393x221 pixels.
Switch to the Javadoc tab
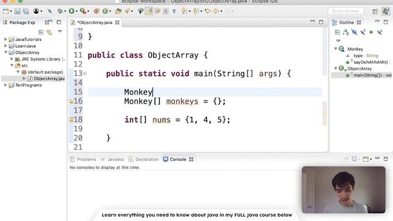112,160
